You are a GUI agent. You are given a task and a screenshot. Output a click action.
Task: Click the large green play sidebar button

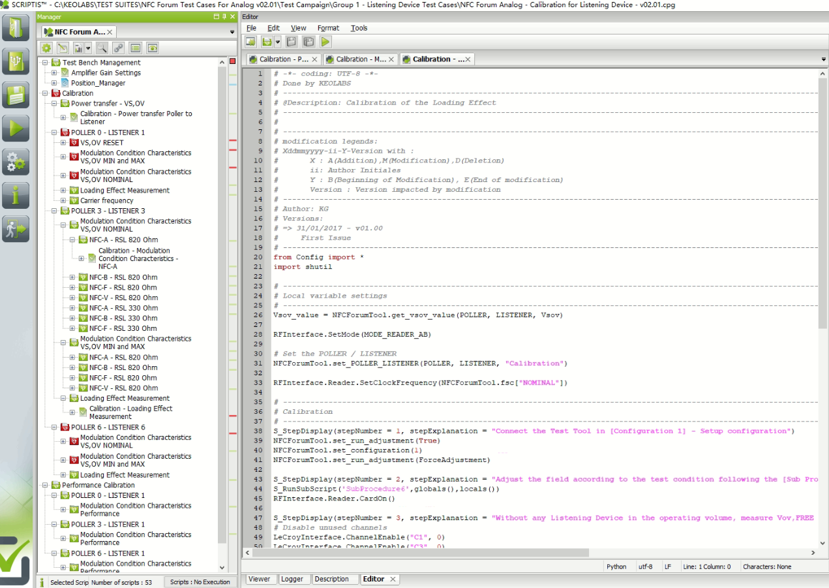(16, 128)
